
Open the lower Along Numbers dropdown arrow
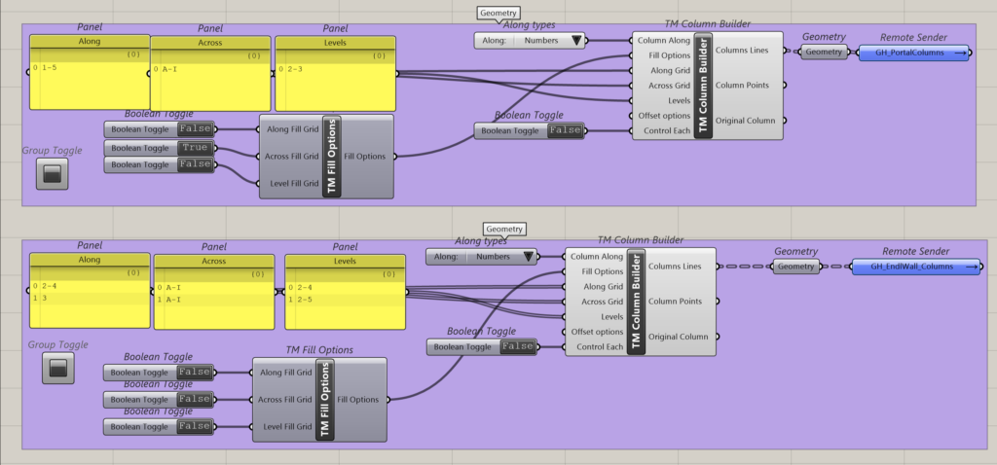tap(529, 257)
